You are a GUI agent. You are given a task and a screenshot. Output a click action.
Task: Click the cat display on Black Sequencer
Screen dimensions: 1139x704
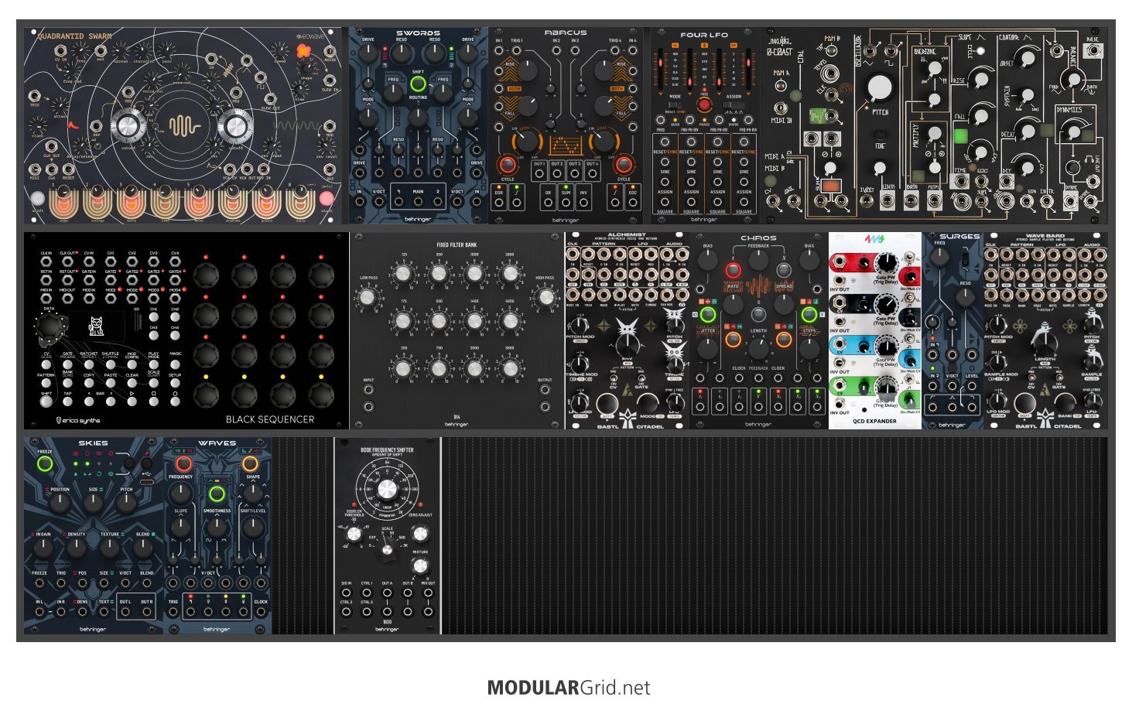coord(97,328)
